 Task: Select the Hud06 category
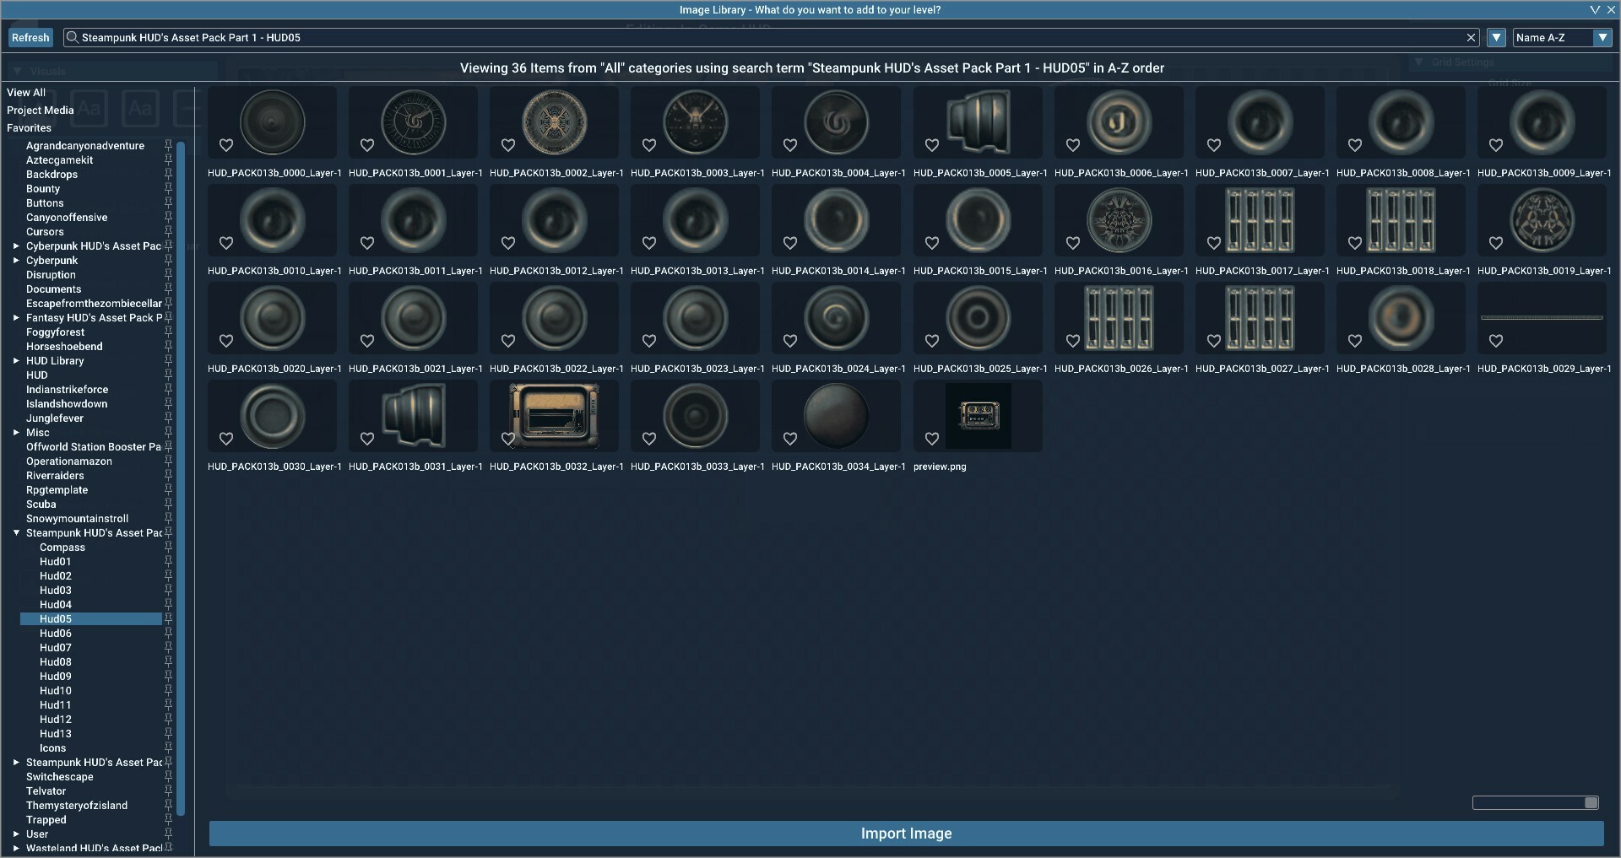click(x=56, y=633)
